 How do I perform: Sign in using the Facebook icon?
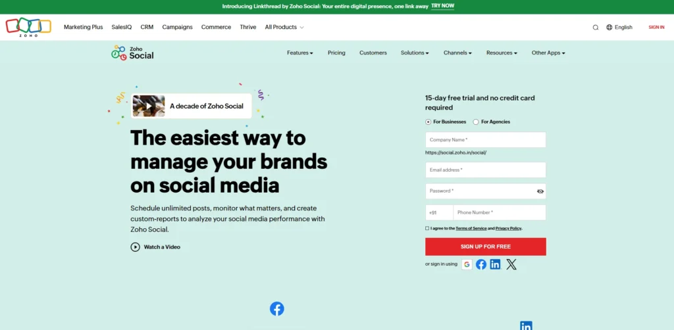tap(481, 264)
